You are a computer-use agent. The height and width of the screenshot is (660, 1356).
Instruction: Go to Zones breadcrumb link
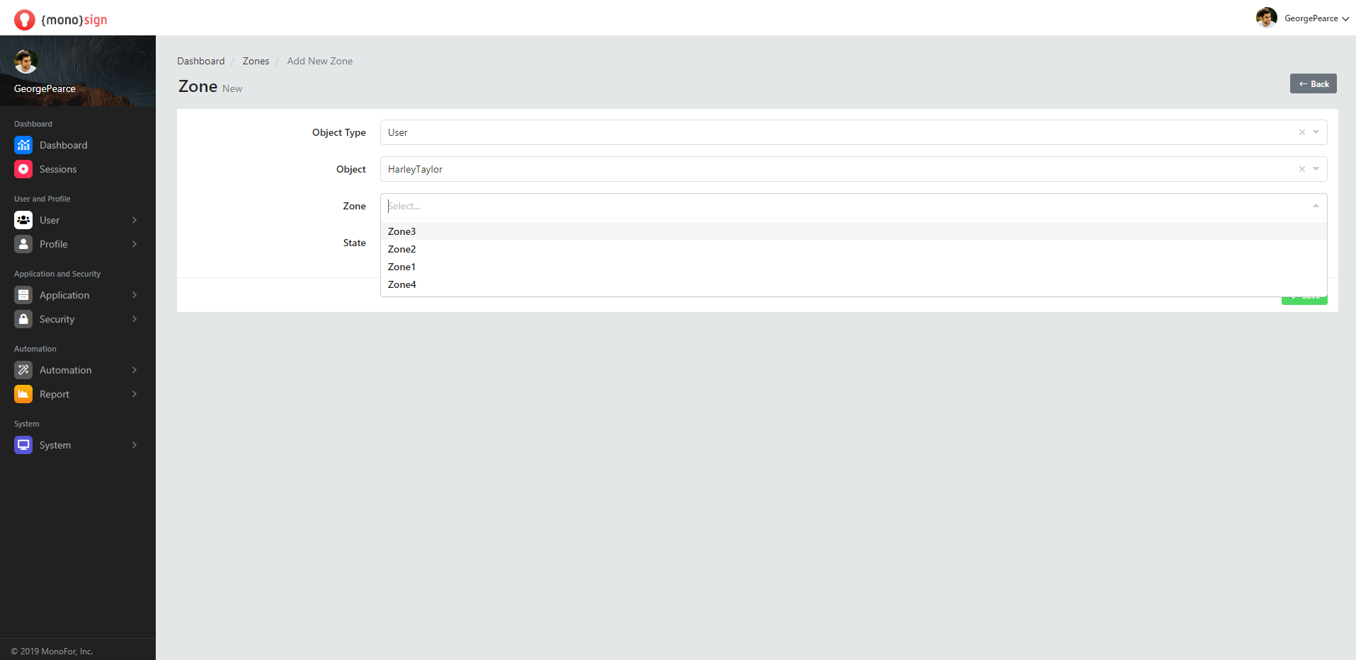point(256,61)
